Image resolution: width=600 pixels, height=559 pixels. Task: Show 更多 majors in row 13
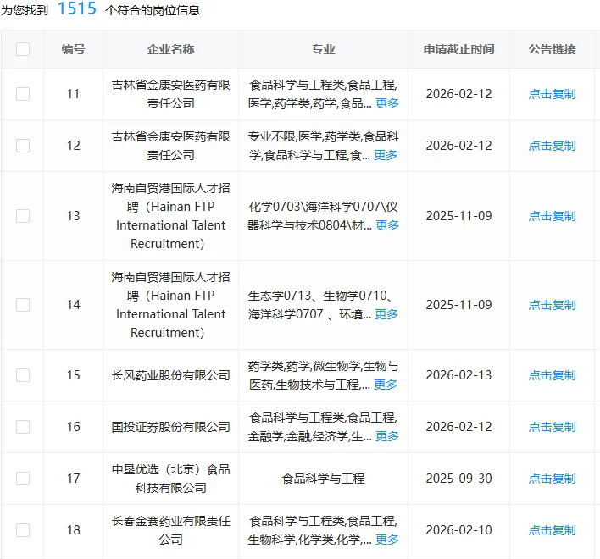tap(386, 225)
